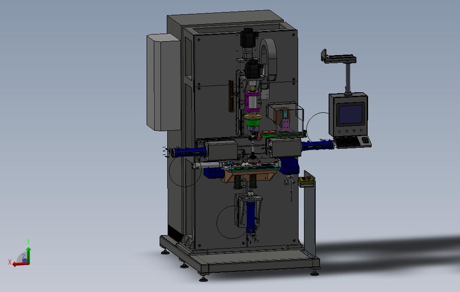Select the light gray electrical cabinet on the machine side

(163, 82)
